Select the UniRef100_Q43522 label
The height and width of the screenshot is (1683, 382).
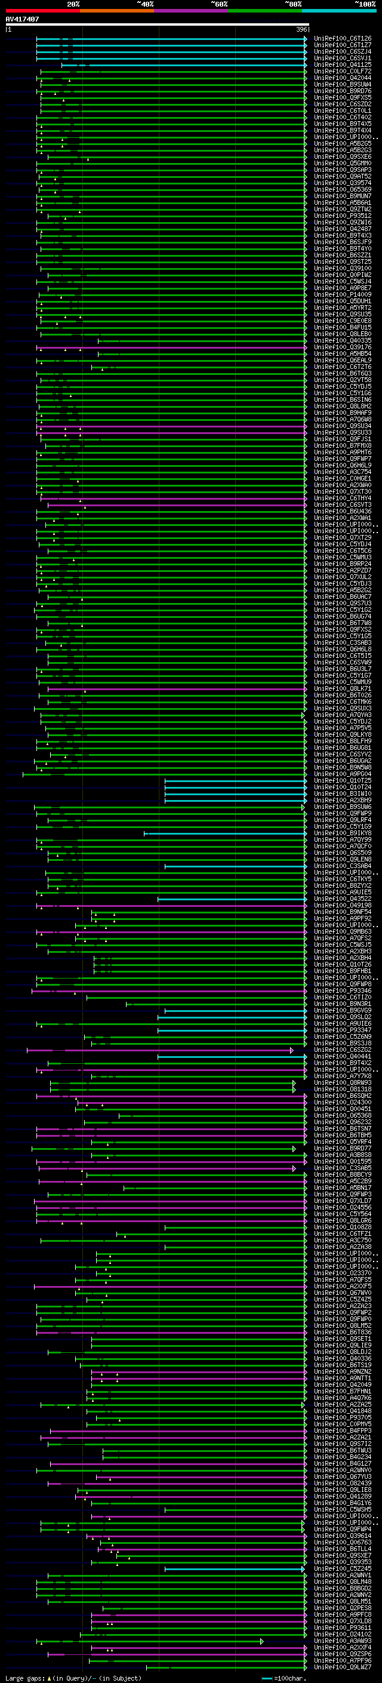(342, 899)
